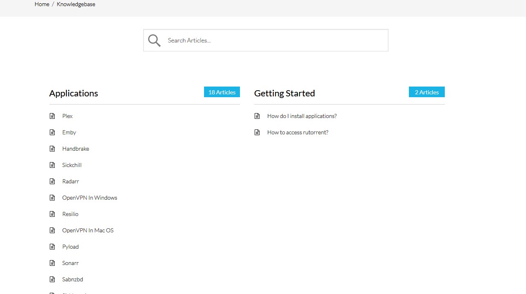Click document icon beside Sickchill
Screen dimensions: 526x294
click(x=52, y=165)
